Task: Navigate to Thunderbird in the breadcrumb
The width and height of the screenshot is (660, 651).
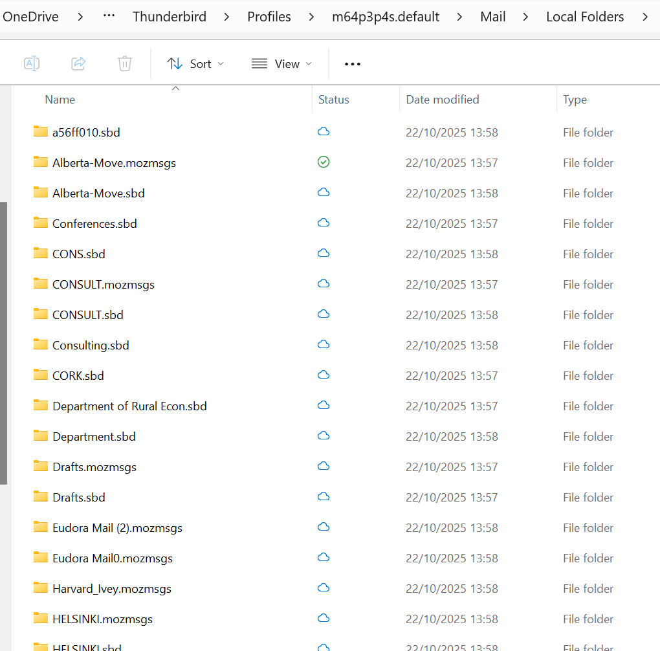Action: point(170,17)
